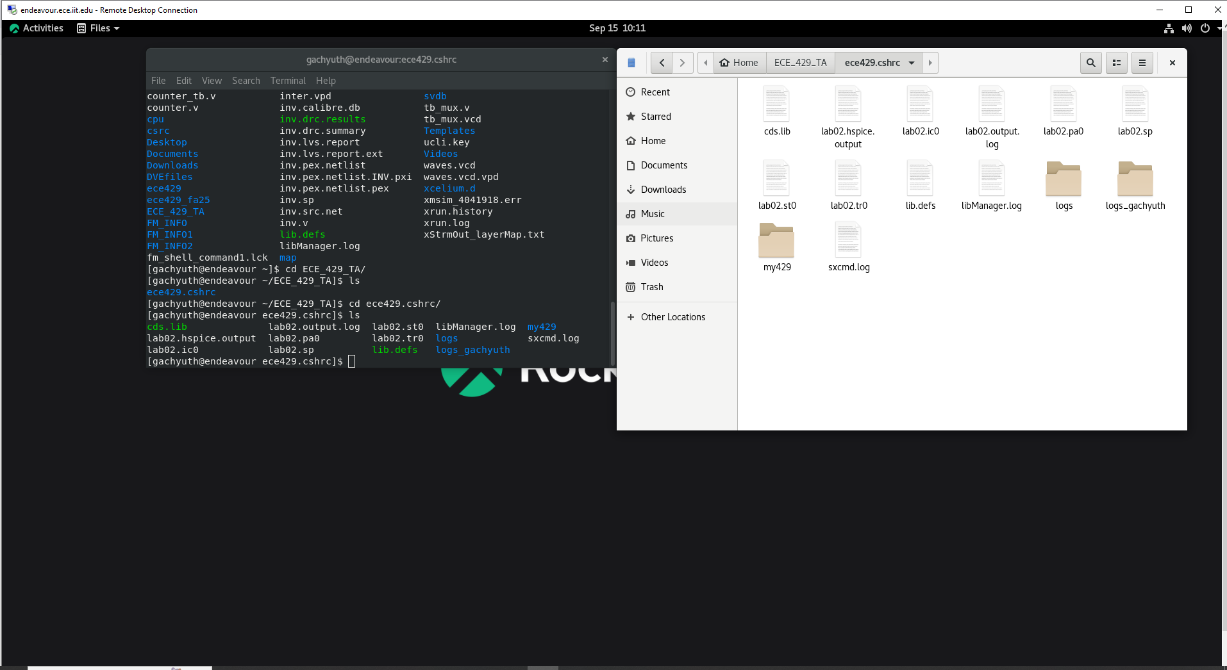The height and width of the screenshot is (670, 1227).
Task: Open the network status icon in top bar
Action: (x=1169, y=28)
